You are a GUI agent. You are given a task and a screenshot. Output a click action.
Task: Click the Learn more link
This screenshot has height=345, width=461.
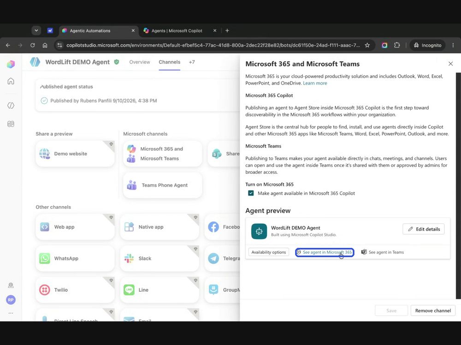(x=315, y=83)
